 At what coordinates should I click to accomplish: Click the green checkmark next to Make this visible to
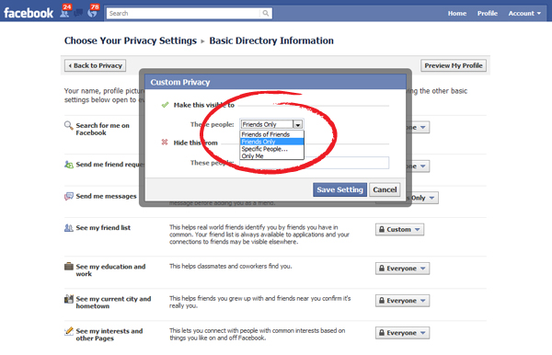click(165, 105)
